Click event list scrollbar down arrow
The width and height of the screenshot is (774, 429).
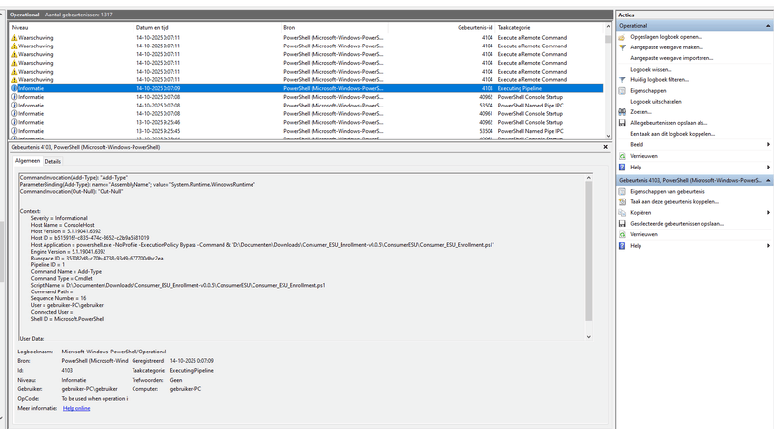click(x=608, y=136)
